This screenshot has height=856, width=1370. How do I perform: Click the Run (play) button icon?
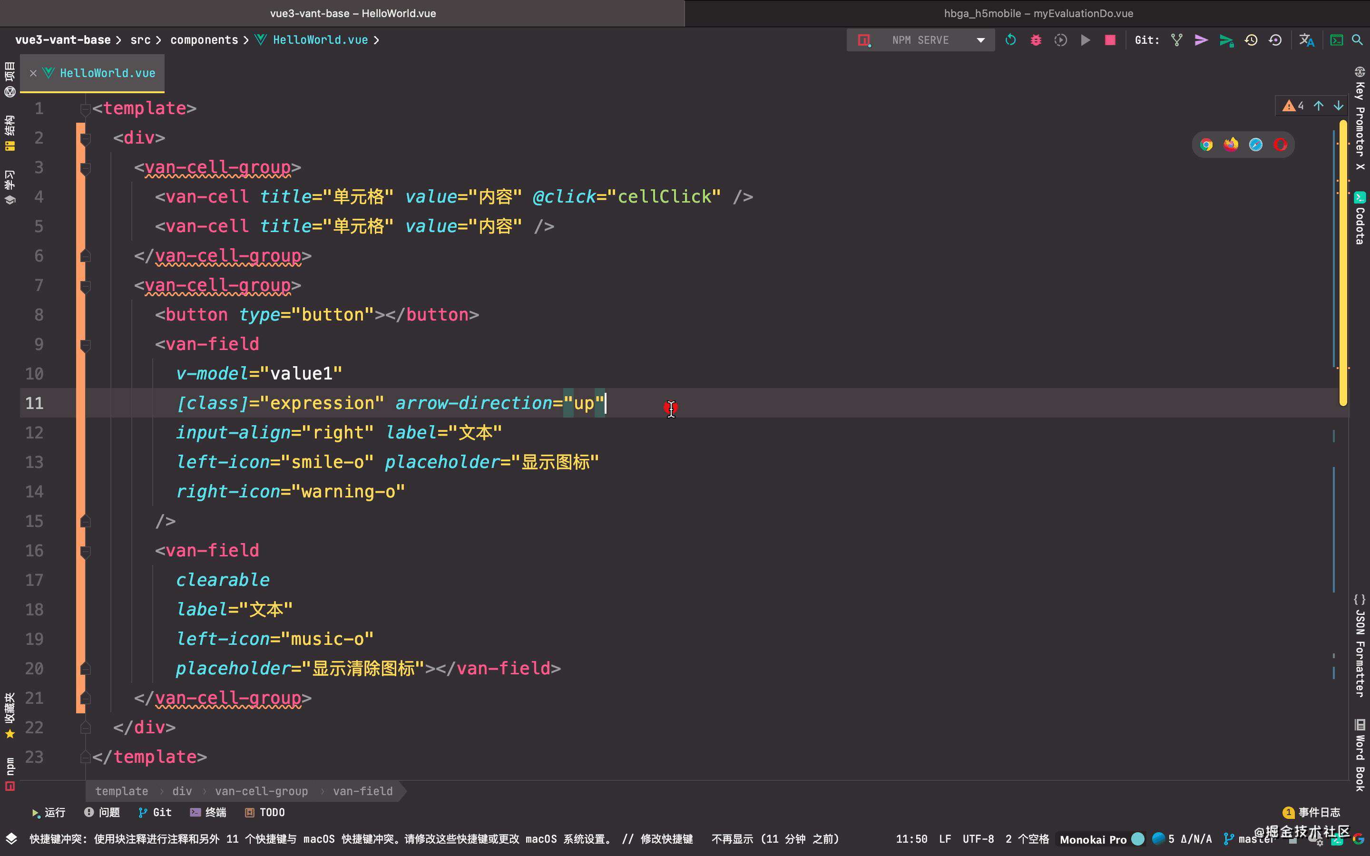click(1085, 40)
